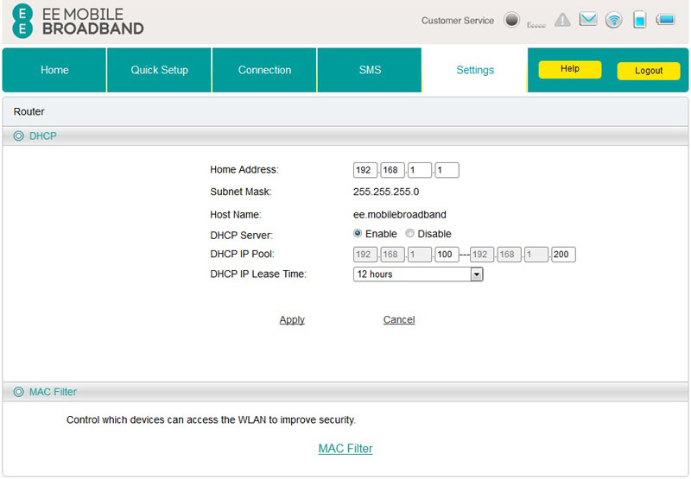Click the DHCP Server label
The height and width of the screenshot is (479, 691).
tap(242, 236)
